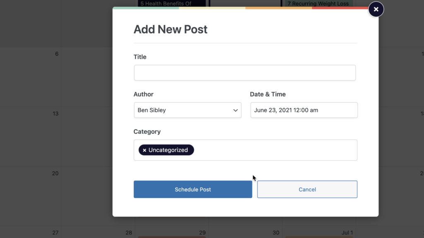
Task: Select calendar day Jul 1
Action: [347, 233]
